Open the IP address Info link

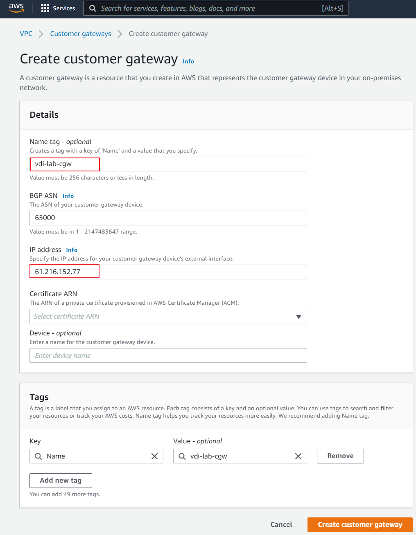click(x=72, y=250)
